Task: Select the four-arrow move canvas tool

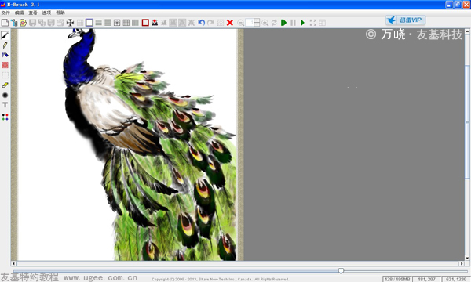Action: click(x=70, y=23)
